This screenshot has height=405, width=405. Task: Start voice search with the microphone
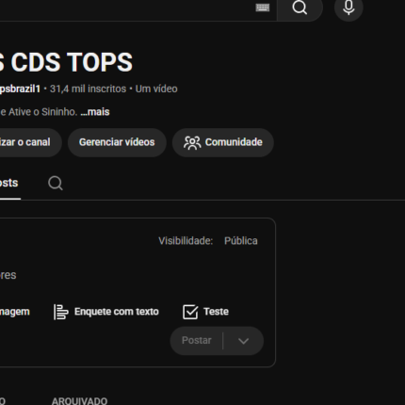[x=348, y=8]
